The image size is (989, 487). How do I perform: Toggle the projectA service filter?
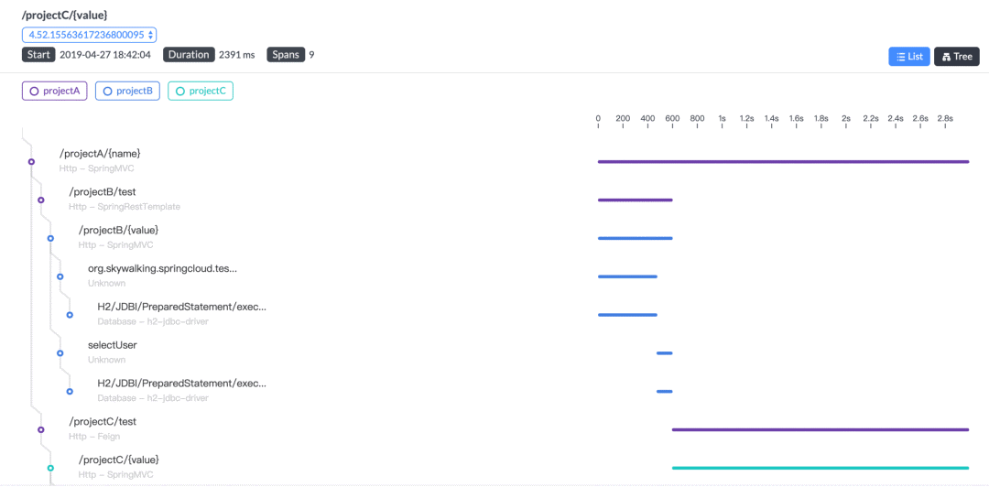pos(54,91)
